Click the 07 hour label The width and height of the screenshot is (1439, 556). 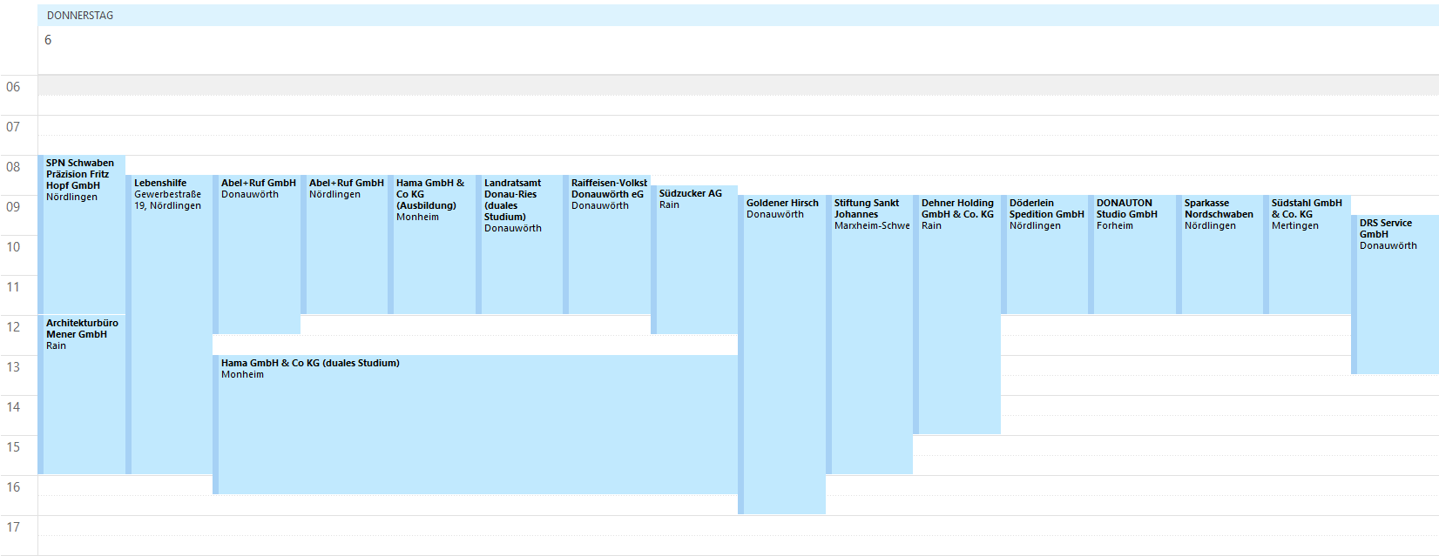click(13, 127)
